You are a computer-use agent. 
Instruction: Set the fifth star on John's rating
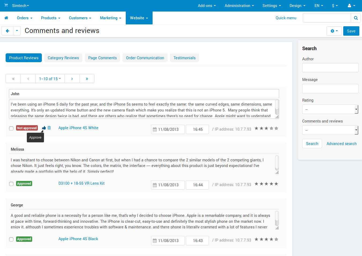(x=276, y=128)
